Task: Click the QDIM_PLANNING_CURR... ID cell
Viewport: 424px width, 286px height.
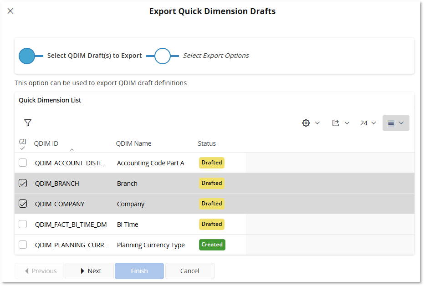Action: coord(72,245)
